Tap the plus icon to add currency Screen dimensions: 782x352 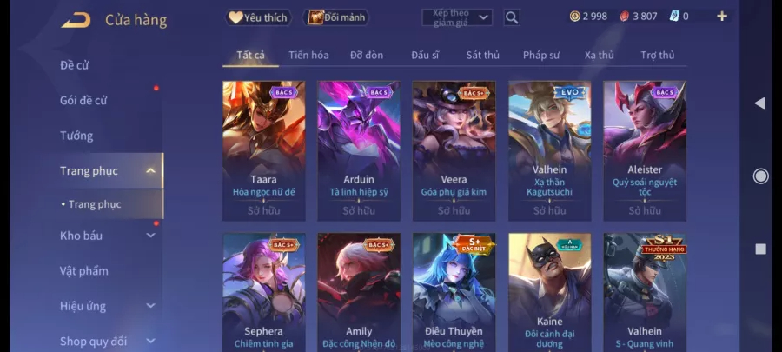click(722, 16)
